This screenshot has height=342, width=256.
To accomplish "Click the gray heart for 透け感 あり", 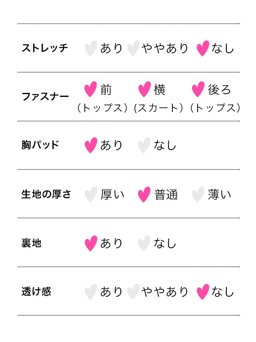I will pos(91,292).
